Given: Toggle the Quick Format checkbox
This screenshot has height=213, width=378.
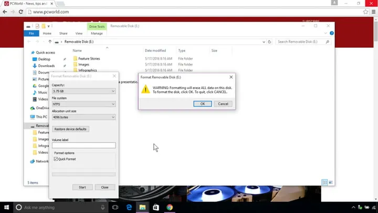Looking at the screenshot, I should 56,159.
